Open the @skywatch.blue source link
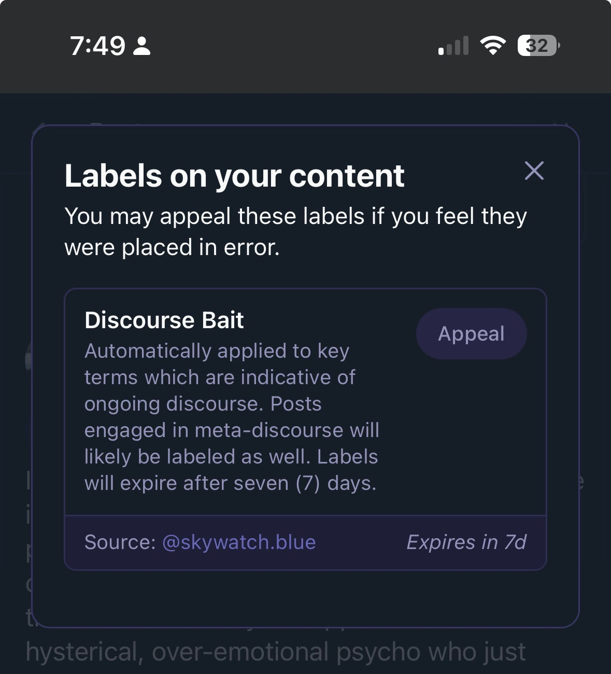 pyautogui.click(x=239, y=542)
